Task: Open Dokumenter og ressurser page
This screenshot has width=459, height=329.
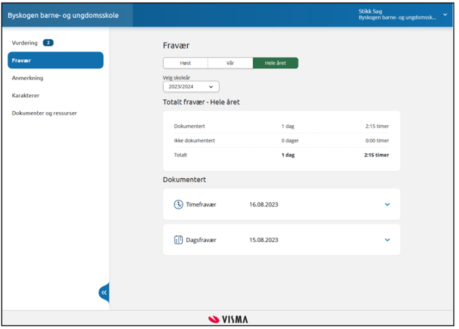Action: click(x=45, y=113)
